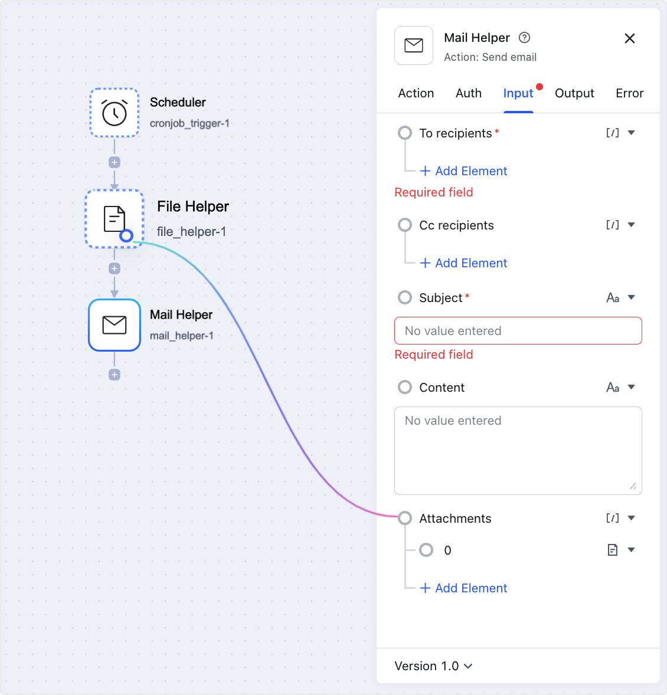
Task: Click Add Element under Attachments
Action: 463,588
